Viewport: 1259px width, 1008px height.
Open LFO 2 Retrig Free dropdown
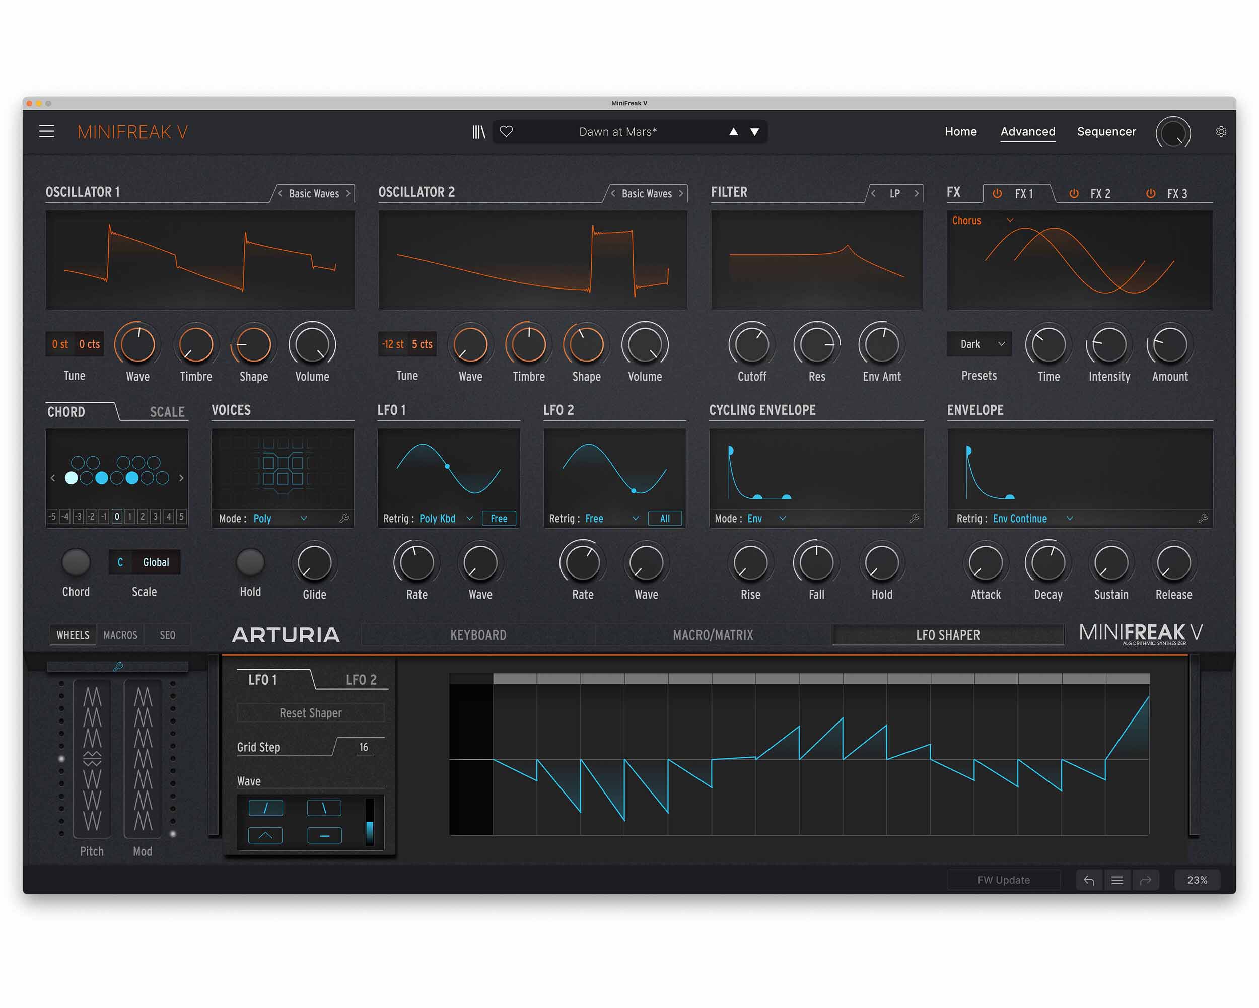point(612,518)
